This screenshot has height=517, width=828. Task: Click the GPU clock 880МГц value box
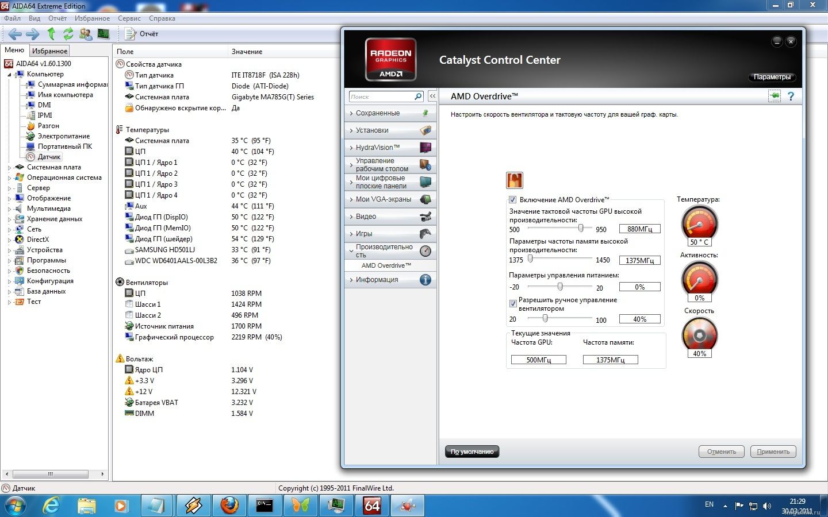639,229
